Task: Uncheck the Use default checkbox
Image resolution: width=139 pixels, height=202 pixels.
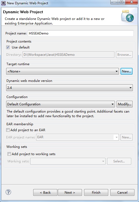Action: 8,47
